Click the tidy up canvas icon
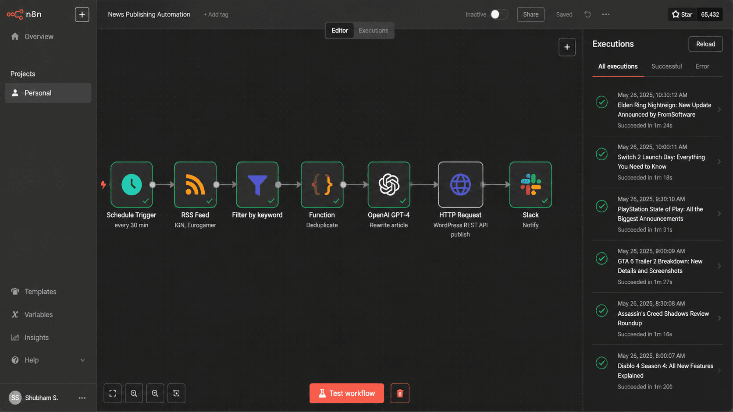 [176, 393]
